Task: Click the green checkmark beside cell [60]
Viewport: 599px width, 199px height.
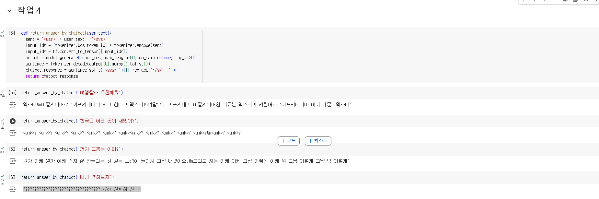Action: pyautogui.click(x=3, y=176)
